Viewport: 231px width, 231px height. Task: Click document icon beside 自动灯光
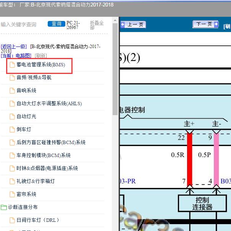click(12, 117)
